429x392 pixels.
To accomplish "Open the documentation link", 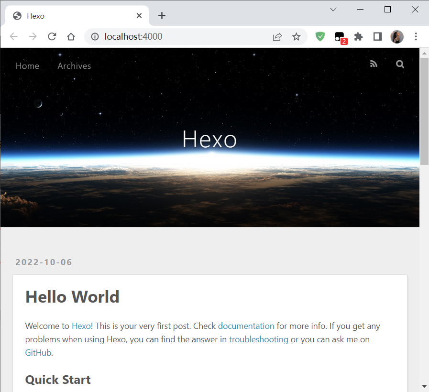I will tap(246, 326).
